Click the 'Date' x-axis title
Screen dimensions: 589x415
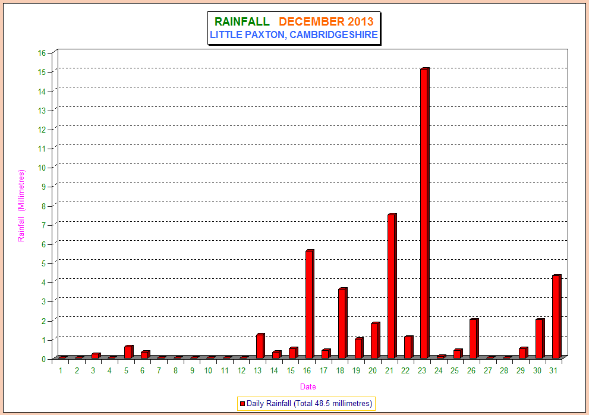tap(308, 386)
